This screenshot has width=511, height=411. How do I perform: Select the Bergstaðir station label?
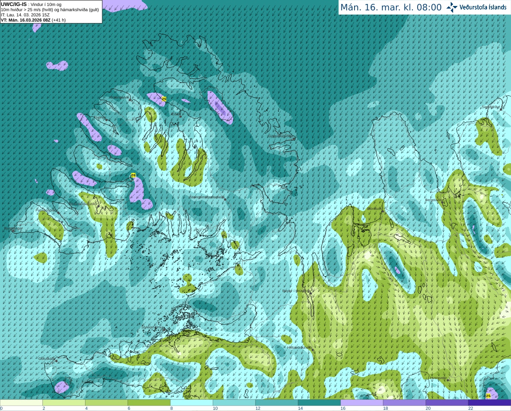coord(434,200)
